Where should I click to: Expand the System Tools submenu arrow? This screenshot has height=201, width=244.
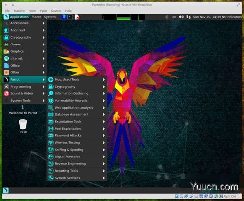coord(44,101)
